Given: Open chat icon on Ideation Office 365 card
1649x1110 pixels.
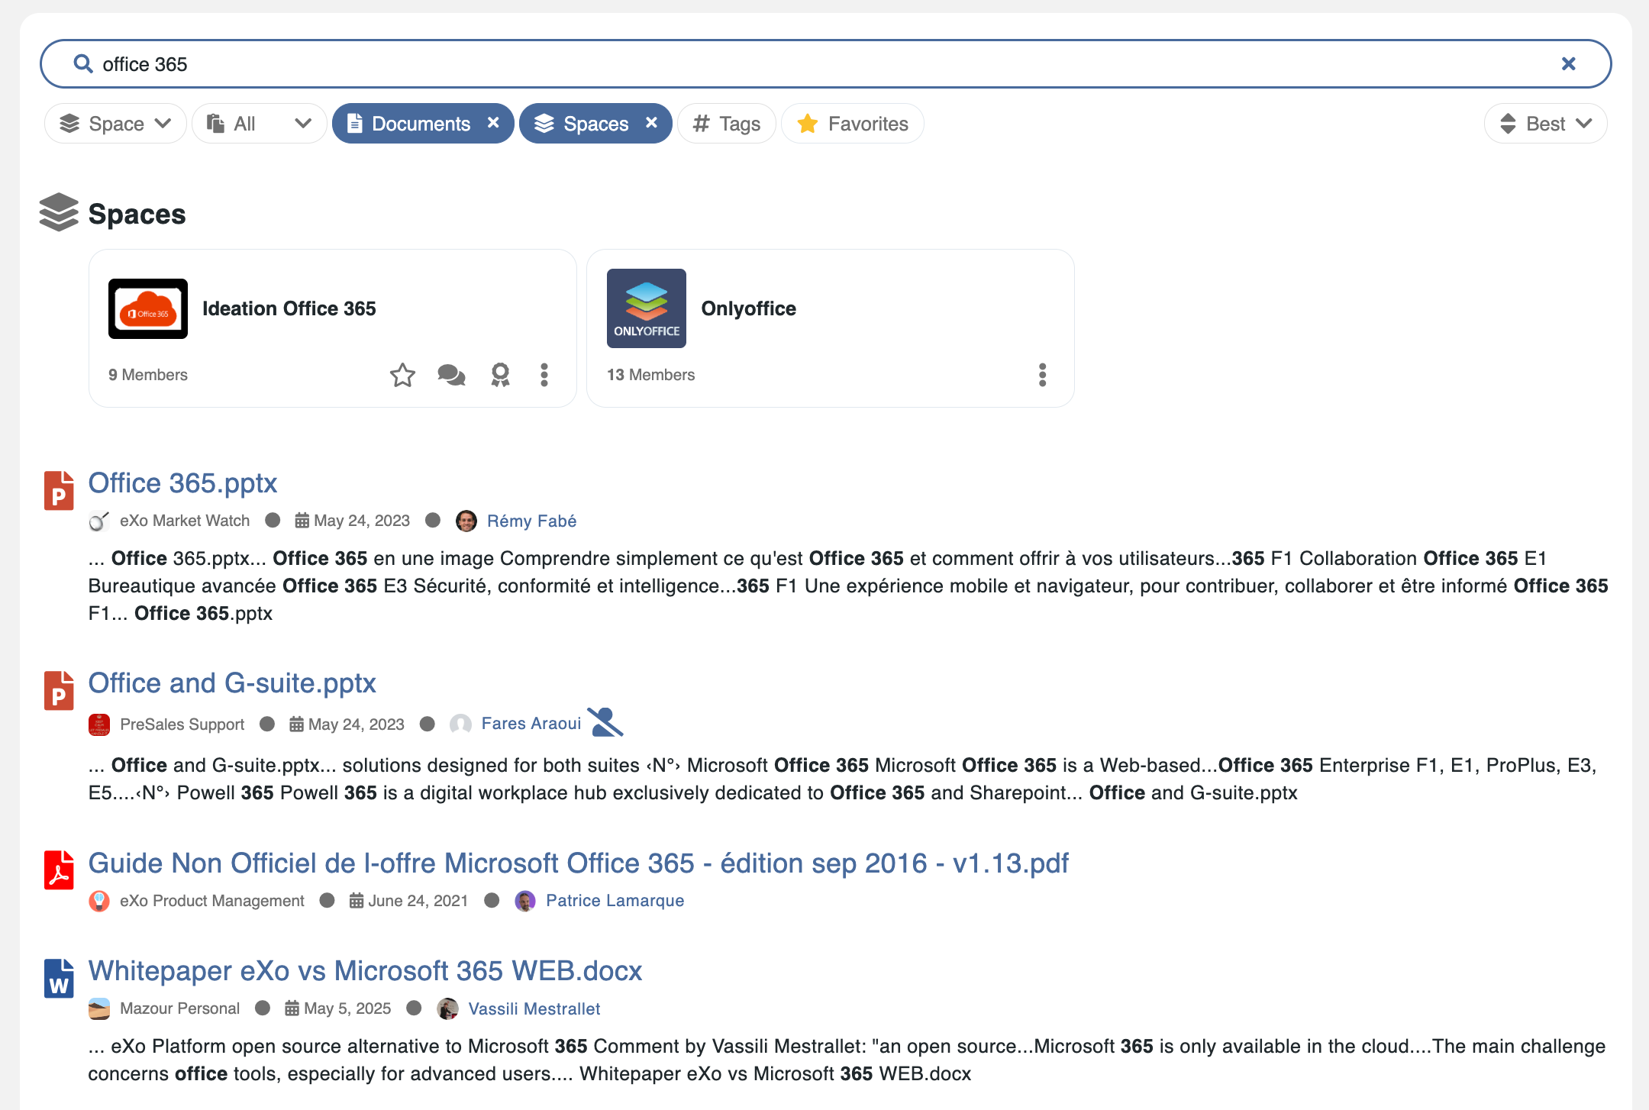Looking at the screenshot, I should (x=451, y=375).
